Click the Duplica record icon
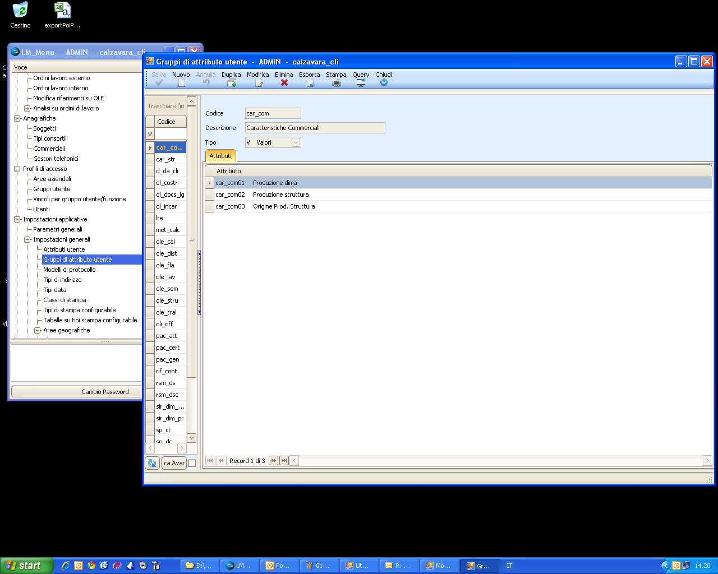The width and height of the screenshot is (718, 574). [231, 82]
